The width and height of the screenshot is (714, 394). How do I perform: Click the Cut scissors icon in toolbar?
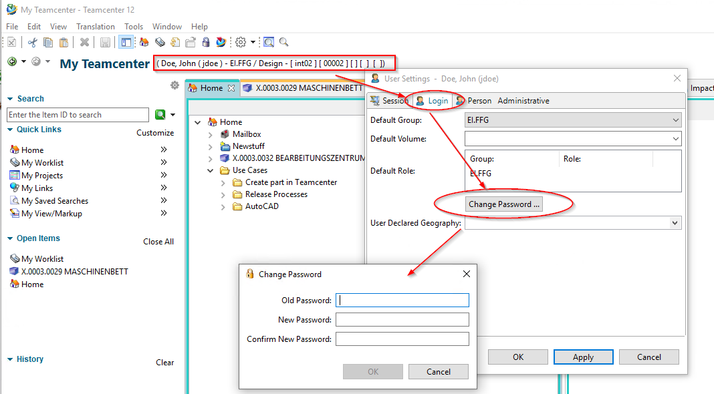pos(32,42)
